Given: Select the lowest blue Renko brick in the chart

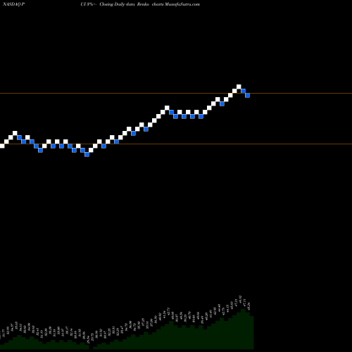Looking at the screenshot, I should click(87, 154).
